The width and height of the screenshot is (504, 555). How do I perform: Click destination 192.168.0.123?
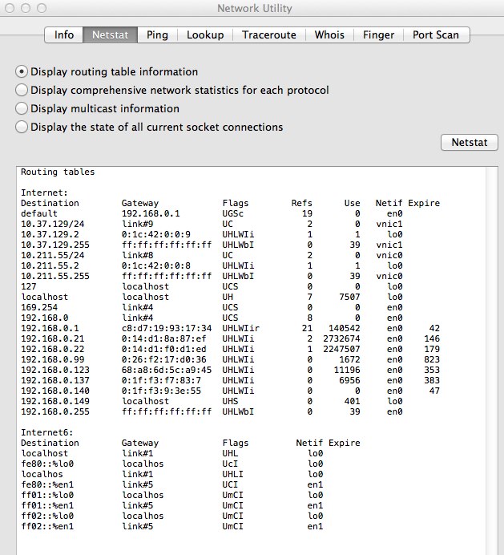click(55, 371)
